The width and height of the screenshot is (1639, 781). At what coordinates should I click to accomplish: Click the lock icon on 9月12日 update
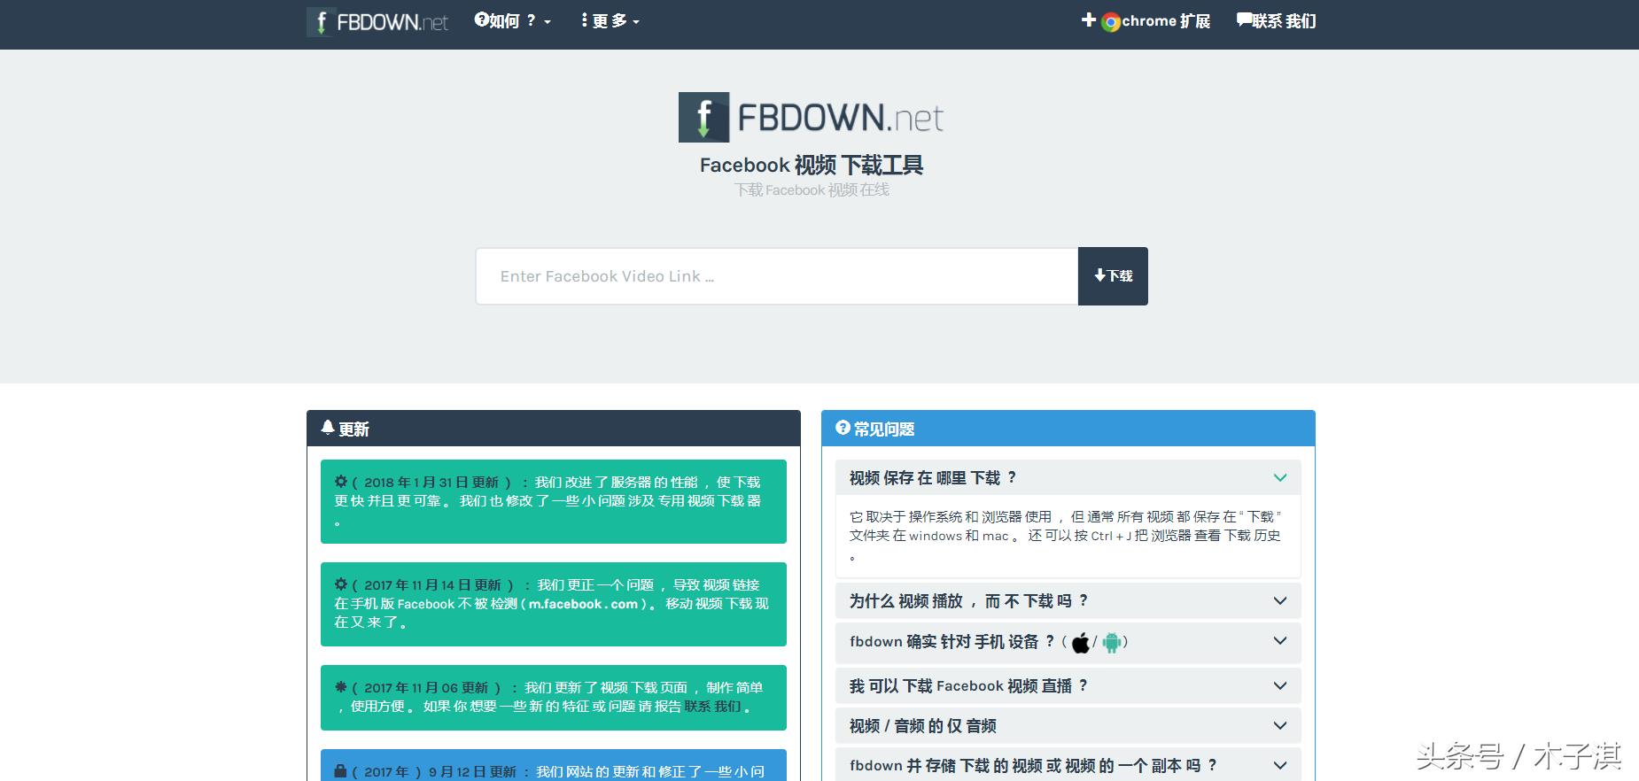[x=340, y=771]
